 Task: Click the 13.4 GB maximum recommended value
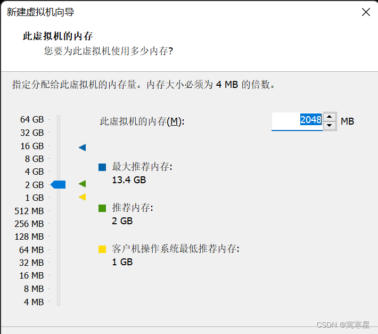click(129, 180)
